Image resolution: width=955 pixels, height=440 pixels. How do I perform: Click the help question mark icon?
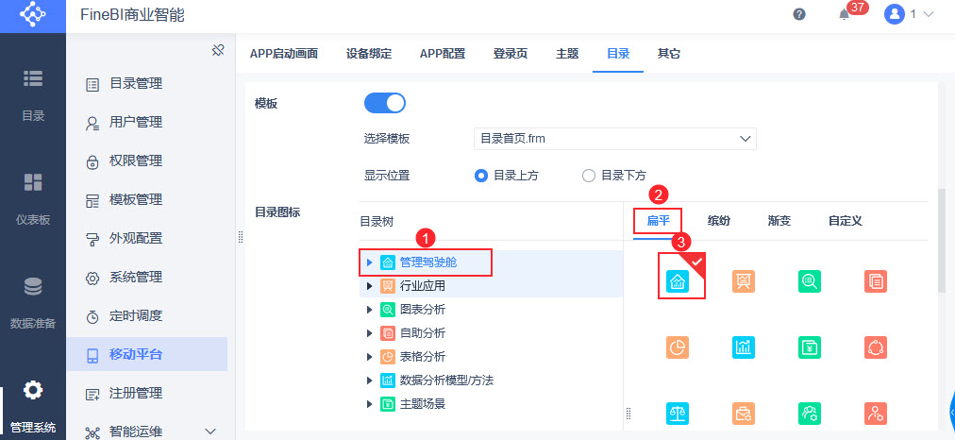(799, 14)
